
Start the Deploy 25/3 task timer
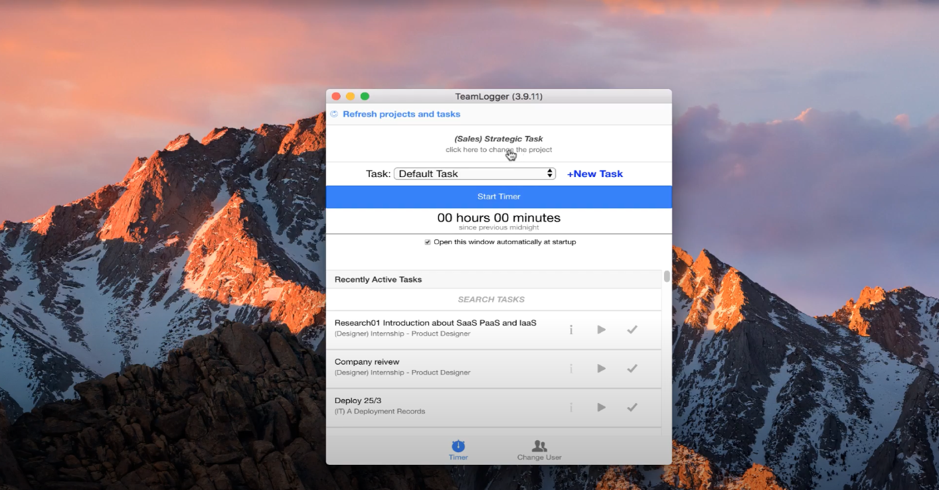coord(601,407)
